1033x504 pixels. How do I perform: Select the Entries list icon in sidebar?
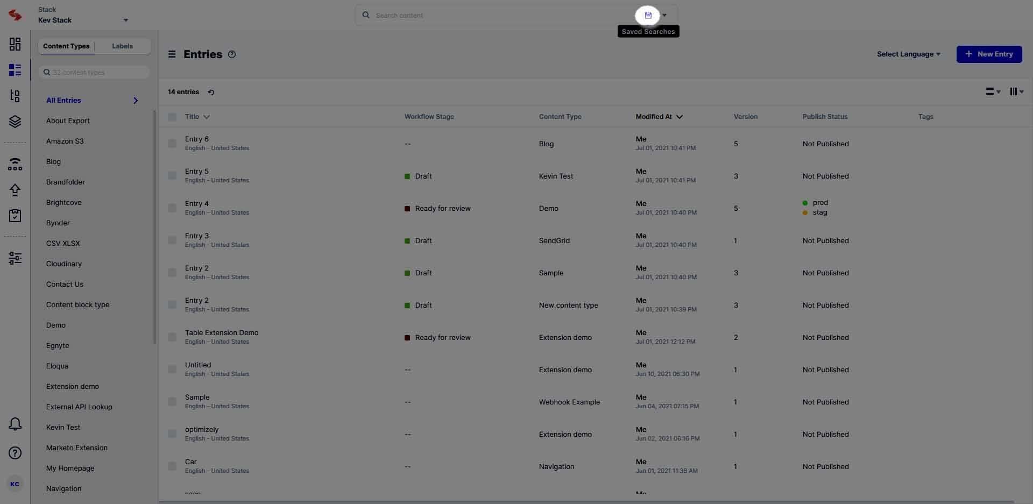click(x=15, y=70)
